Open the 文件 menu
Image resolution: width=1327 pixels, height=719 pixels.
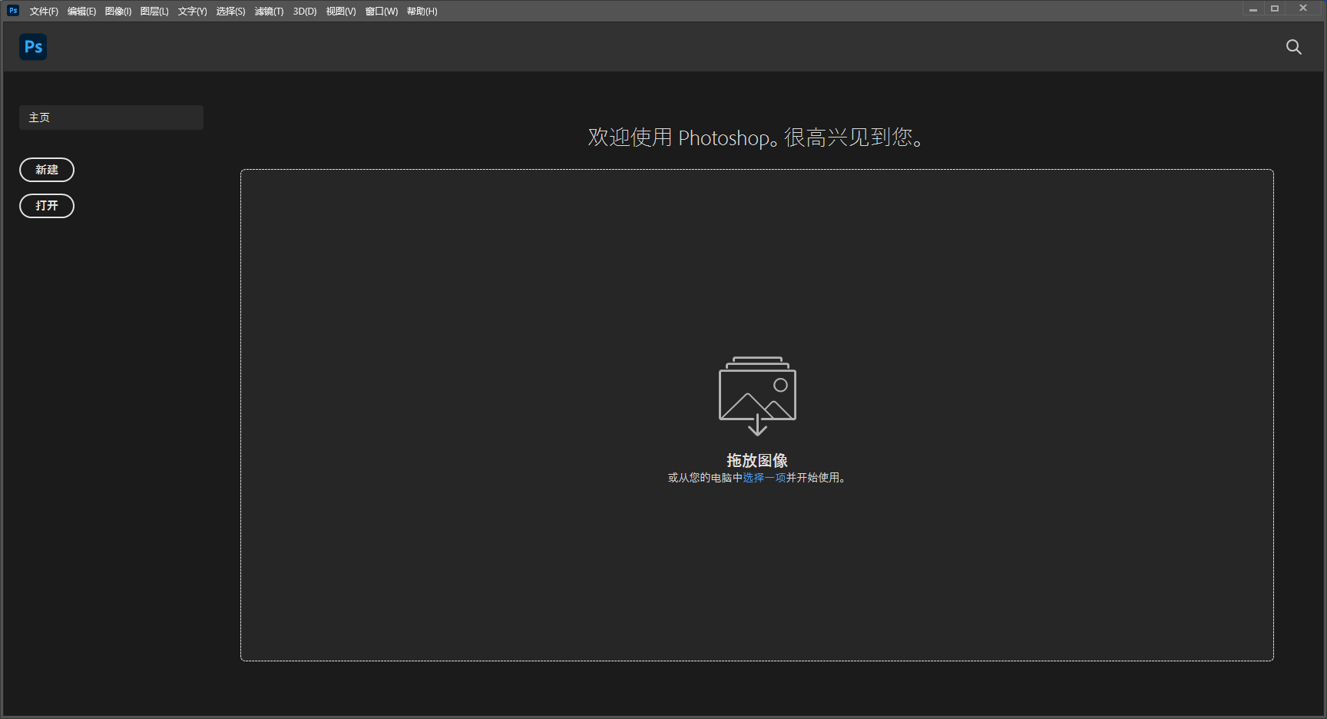pyautogui.click(x=43, y=11)
